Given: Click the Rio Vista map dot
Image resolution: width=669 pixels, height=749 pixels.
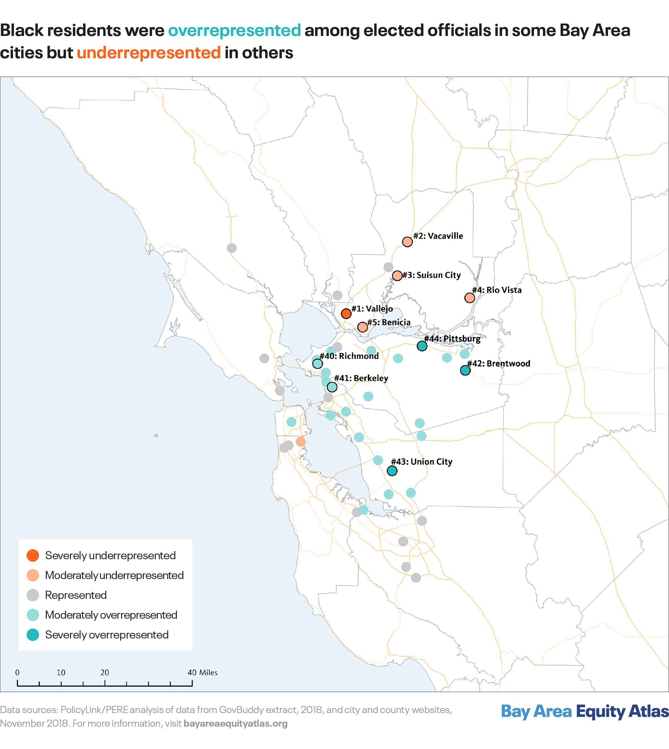Looking at the screenshot, I should (x=470, y=298).
